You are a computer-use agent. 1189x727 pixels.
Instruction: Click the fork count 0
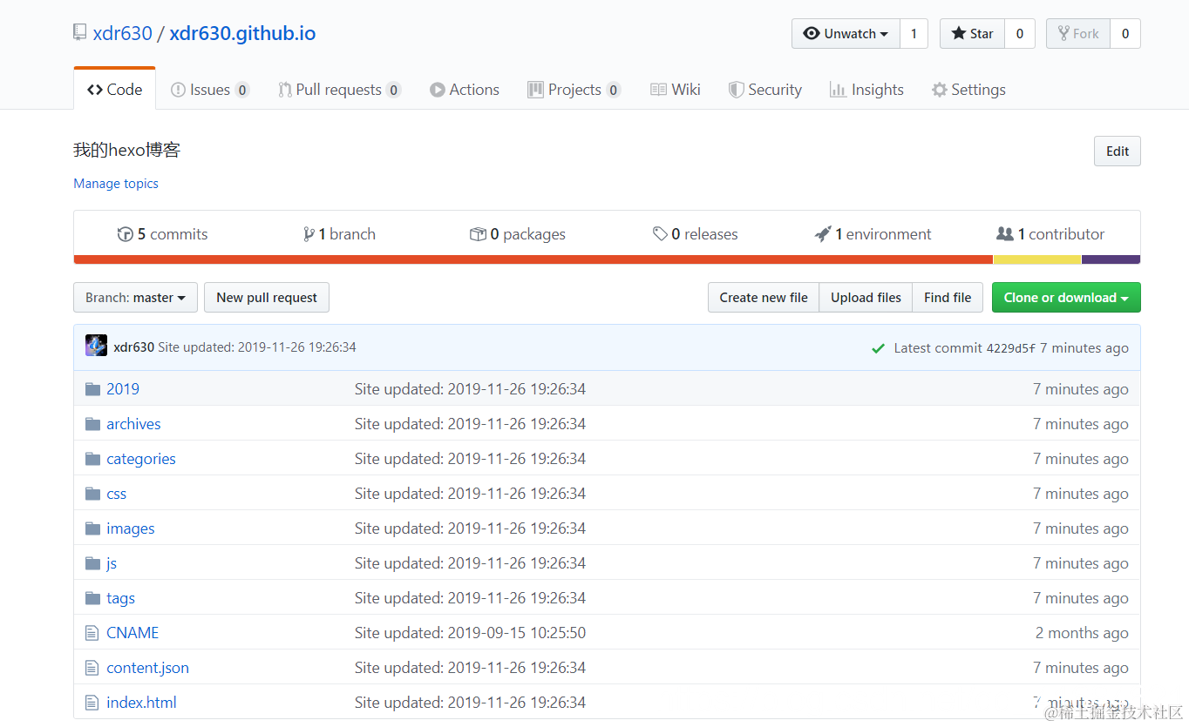tap(1125, 34)
